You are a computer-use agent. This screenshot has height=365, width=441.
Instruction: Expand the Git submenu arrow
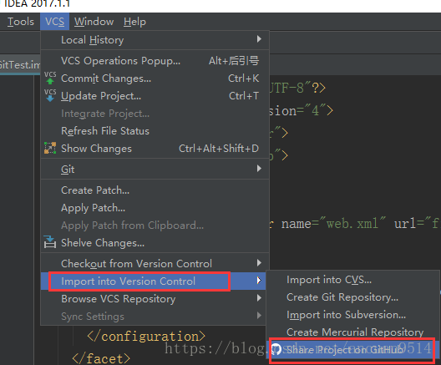(x=259, y=169)
